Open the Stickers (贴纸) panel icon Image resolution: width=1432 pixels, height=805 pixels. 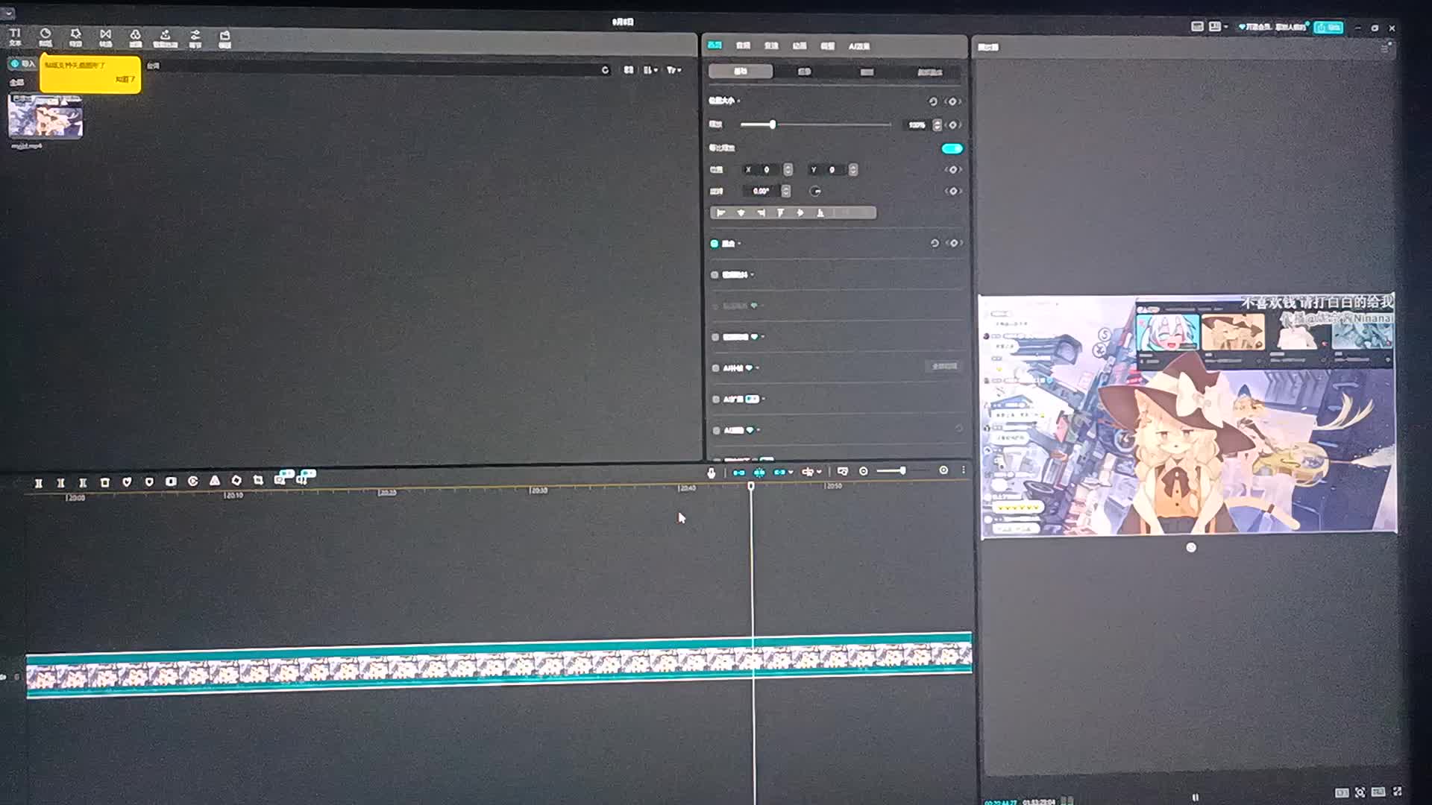(x=45, y=37)
